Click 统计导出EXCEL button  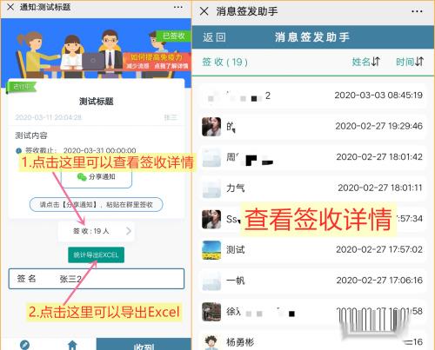(x=96, y=255)
